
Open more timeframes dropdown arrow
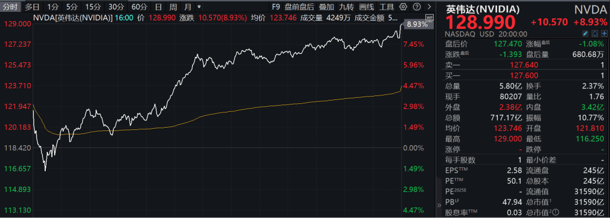click(x=199, y=7)
